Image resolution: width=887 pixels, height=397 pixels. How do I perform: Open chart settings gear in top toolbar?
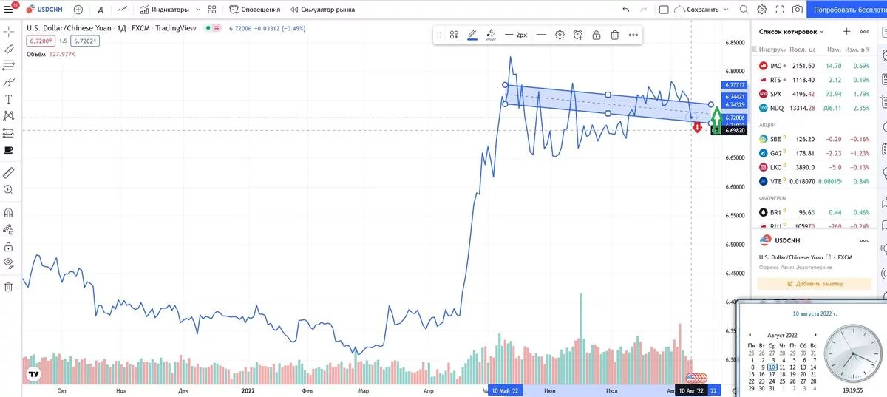pyautogui.click(x=761, y=10)
